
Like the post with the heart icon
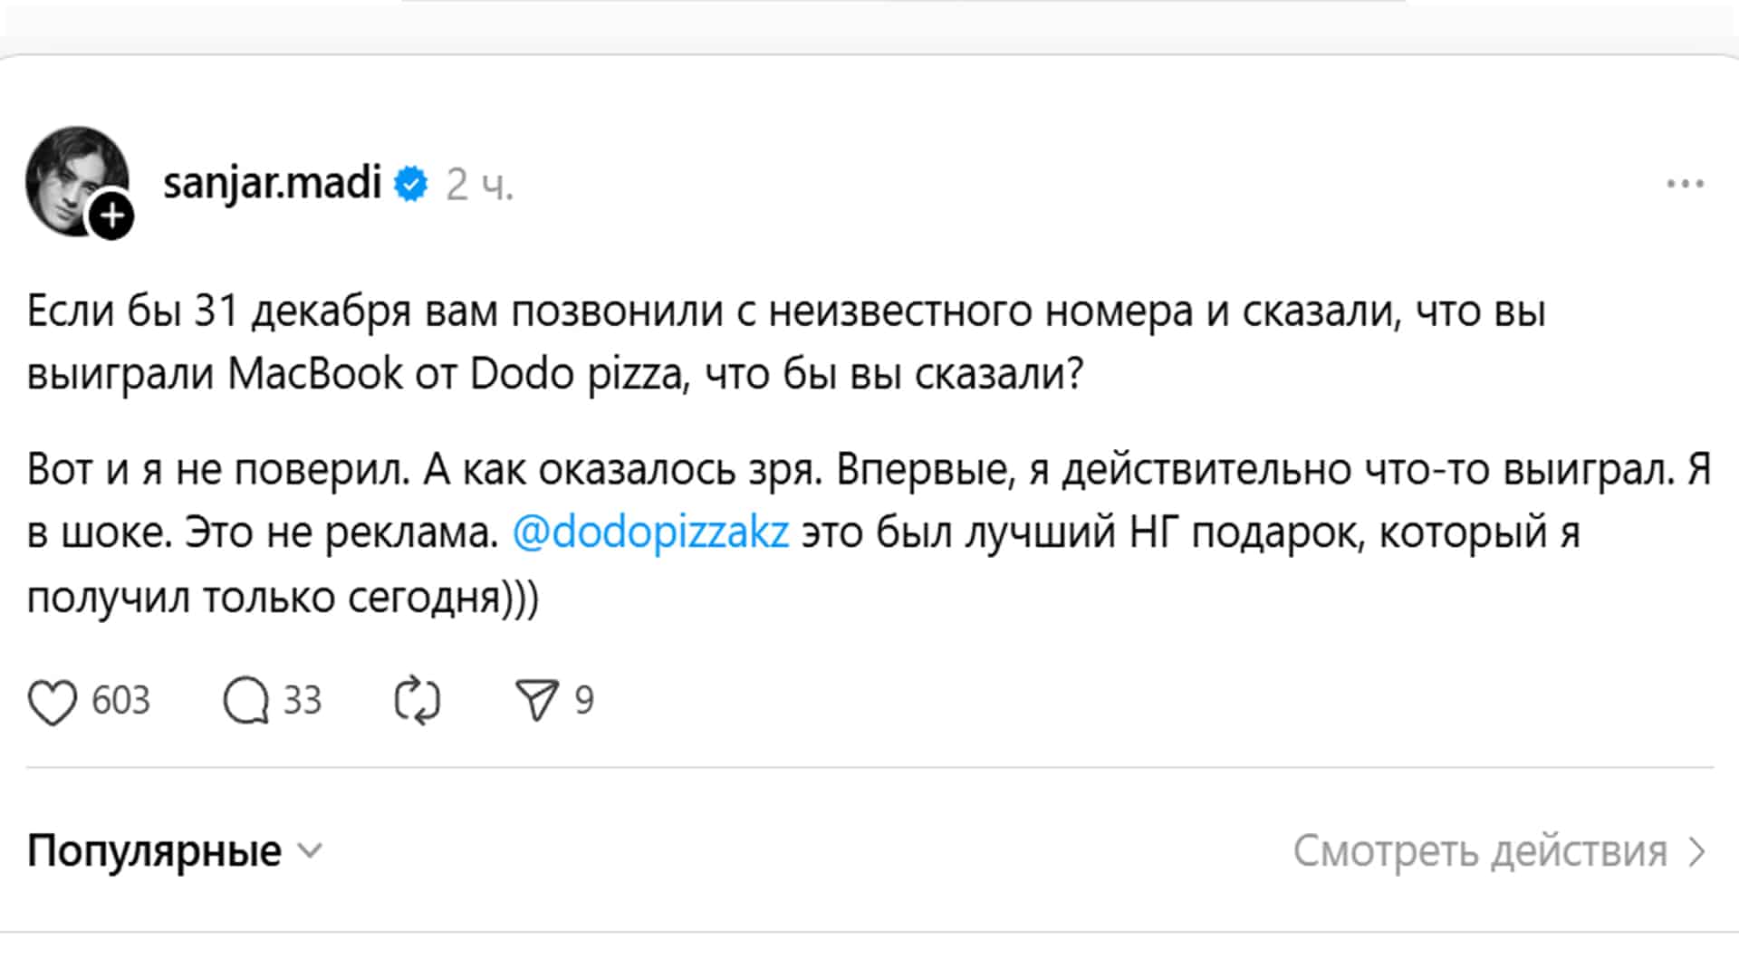tap(53, 702)
